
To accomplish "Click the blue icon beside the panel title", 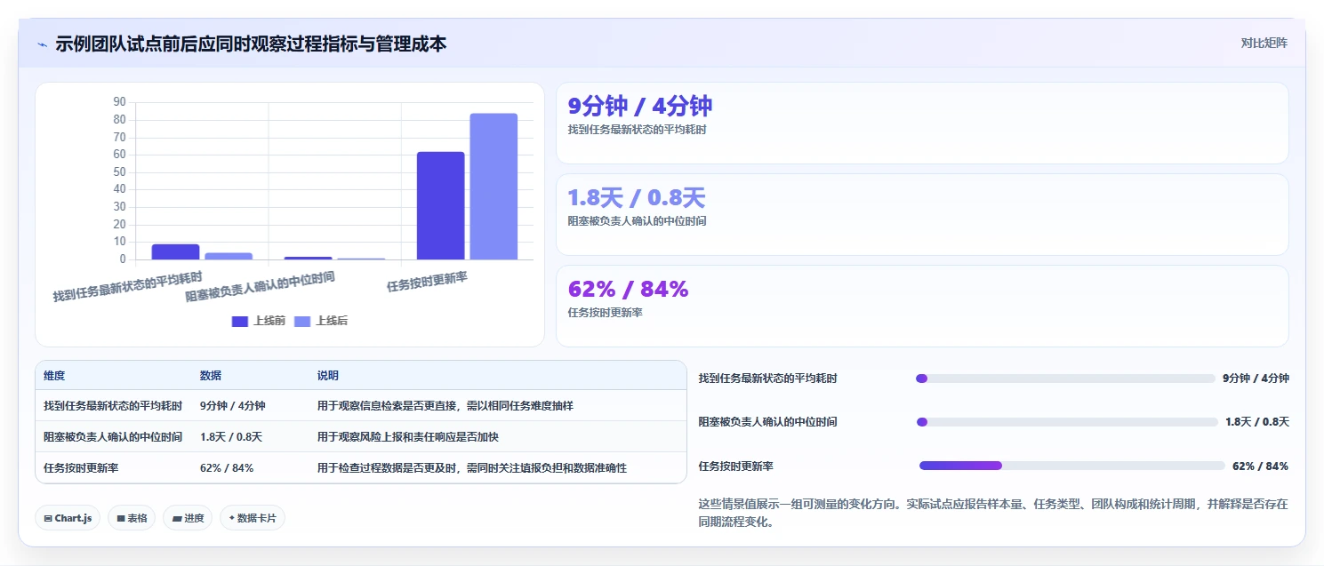I will (42, 44).
